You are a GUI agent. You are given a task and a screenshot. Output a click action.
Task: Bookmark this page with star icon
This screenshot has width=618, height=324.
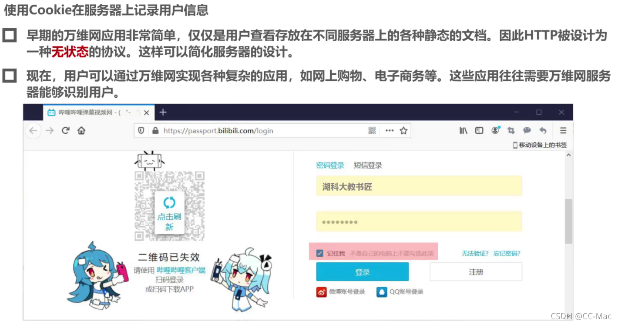[x=403, y=130]
